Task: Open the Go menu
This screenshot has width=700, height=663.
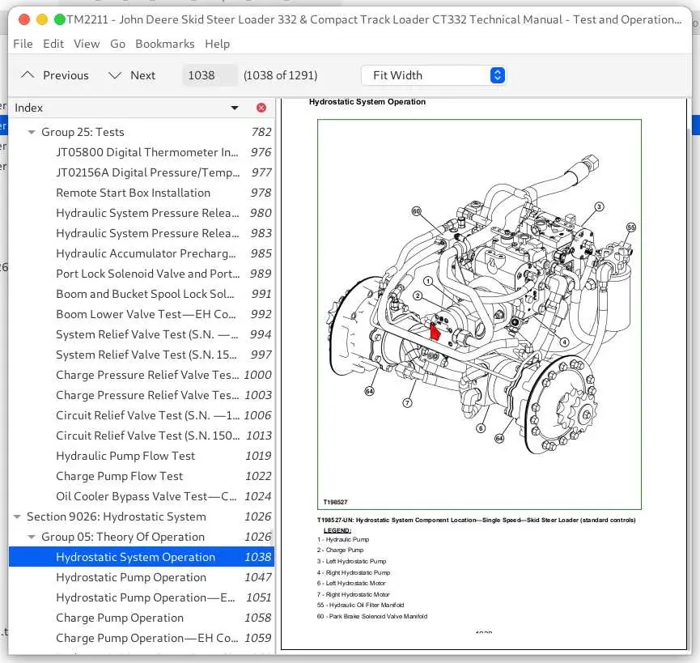Action: tap(117, 44)
